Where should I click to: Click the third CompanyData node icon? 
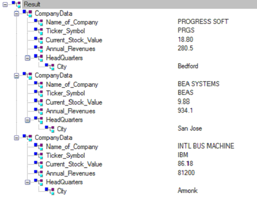coord(28,138)
